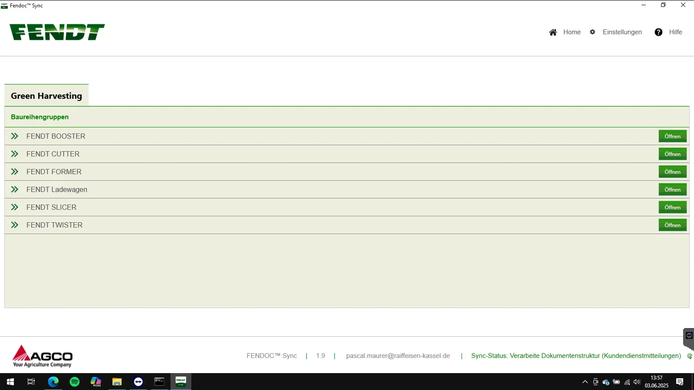Expand the FENDT Ladewagen chevron
The width and height of the screenshot is (694, 390).
(15, 189)
